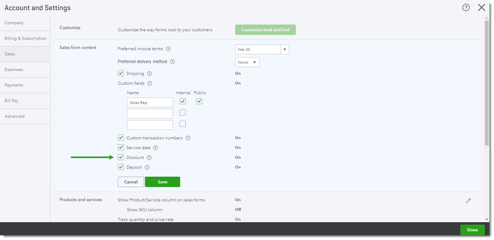Click help icon beside Preferred invoice terms
494x240 pixels.
pos(168,49)
